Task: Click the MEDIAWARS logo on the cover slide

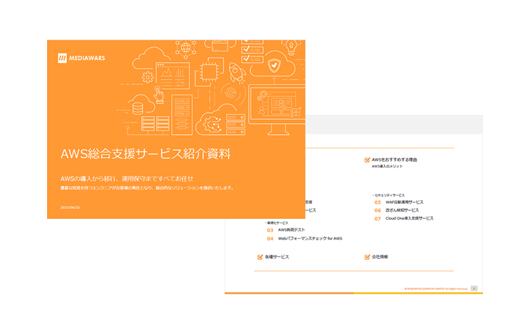Action: (x=81, y=58)
